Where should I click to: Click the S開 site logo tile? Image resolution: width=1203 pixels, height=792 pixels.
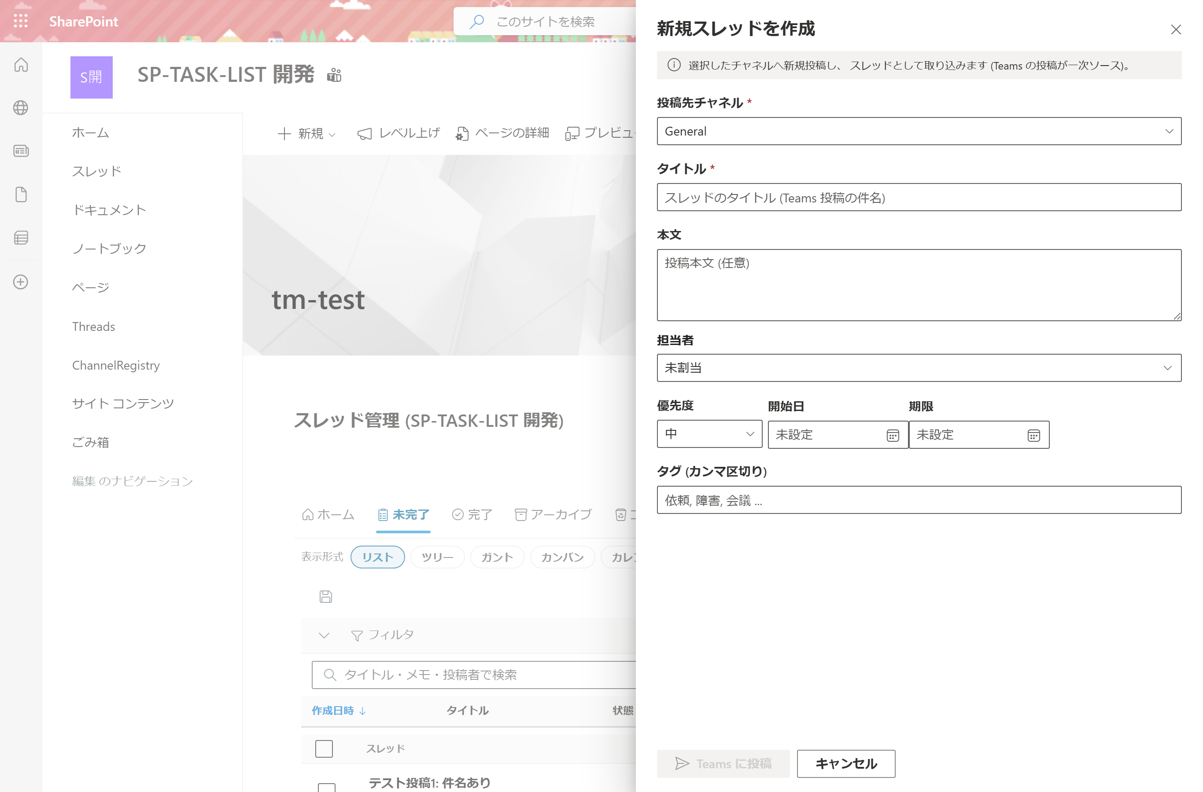pyautogui.click(x=92, y=77)
